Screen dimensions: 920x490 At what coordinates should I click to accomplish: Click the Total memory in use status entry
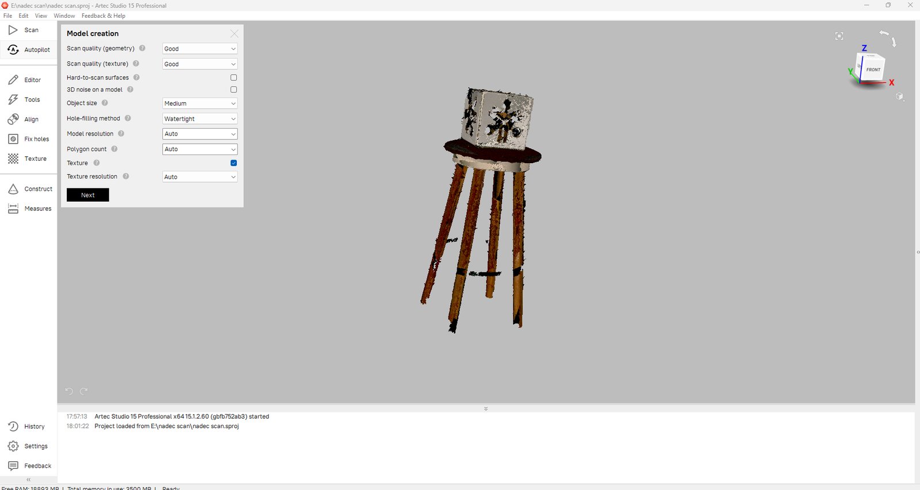coord(109,488)
